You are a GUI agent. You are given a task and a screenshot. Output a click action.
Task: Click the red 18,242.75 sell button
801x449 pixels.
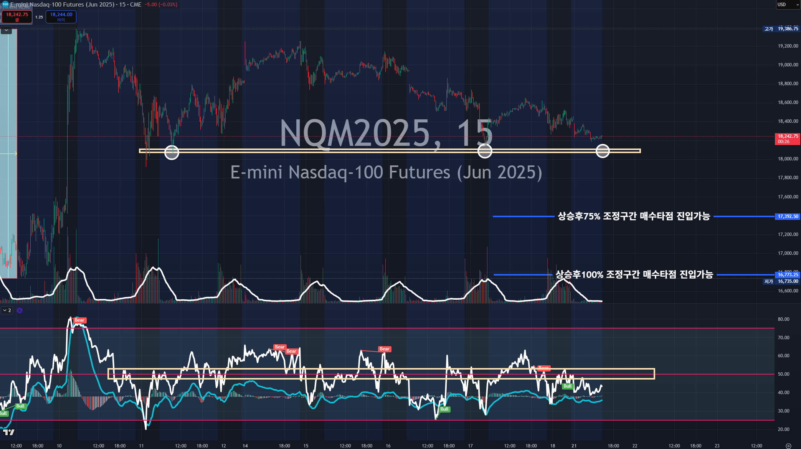coord(17,17)
